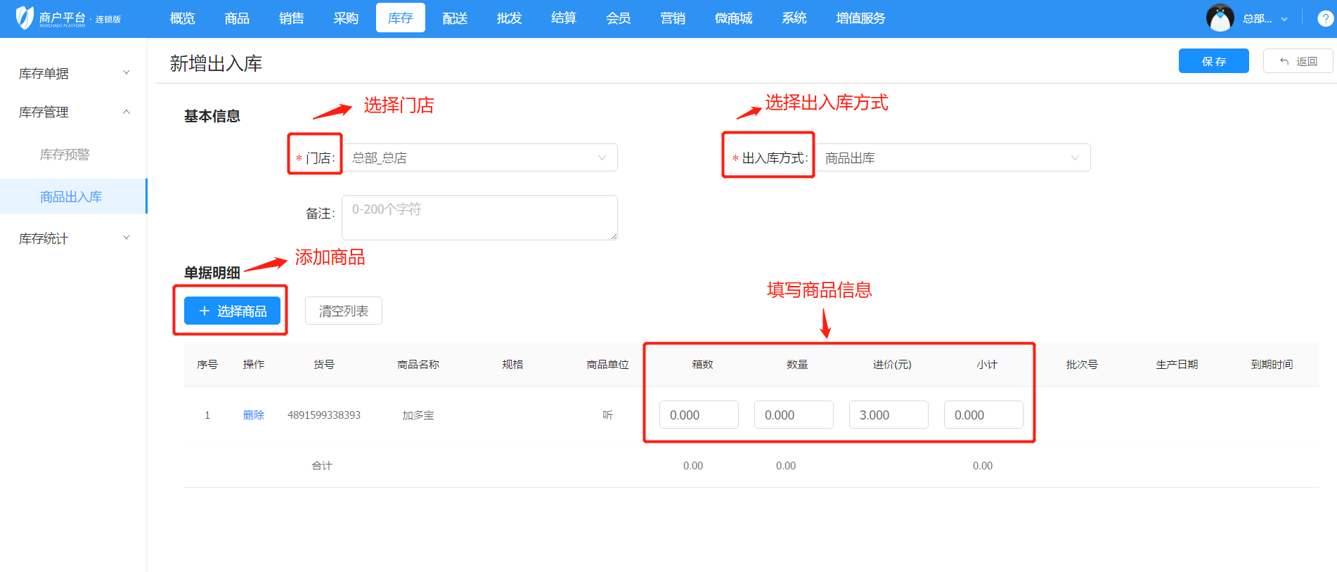Open the 出入库方式 dropdown
Image resolution: width=1337 pixels, height=572 pixels.
(952, 158)
